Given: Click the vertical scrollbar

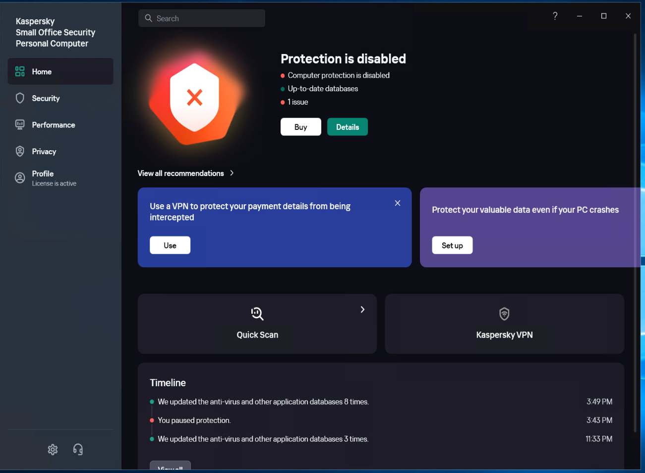Looking at the screenshot, I should pyautogui.click(x=635, y=233).
